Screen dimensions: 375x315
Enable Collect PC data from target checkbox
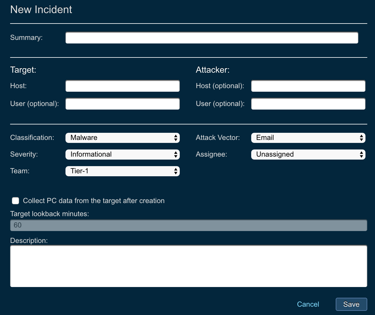pyautogui.click(x=15, y=201)
